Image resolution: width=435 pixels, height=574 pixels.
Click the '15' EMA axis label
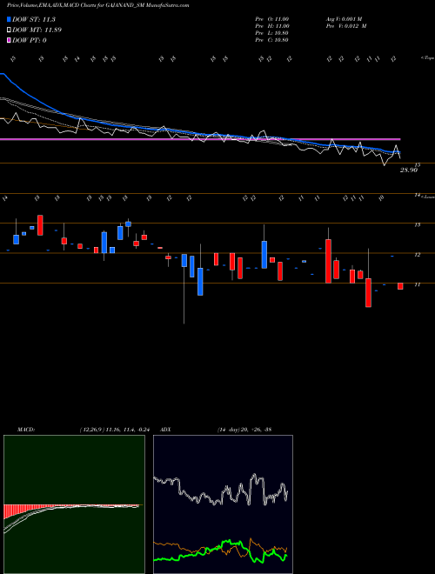click(x=418, y=165)
